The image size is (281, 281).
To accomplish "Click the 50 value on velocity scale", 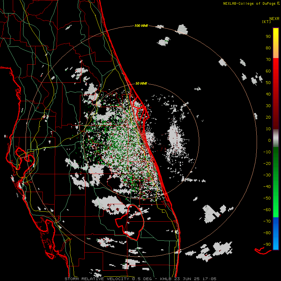I will [x=268, y=83].
